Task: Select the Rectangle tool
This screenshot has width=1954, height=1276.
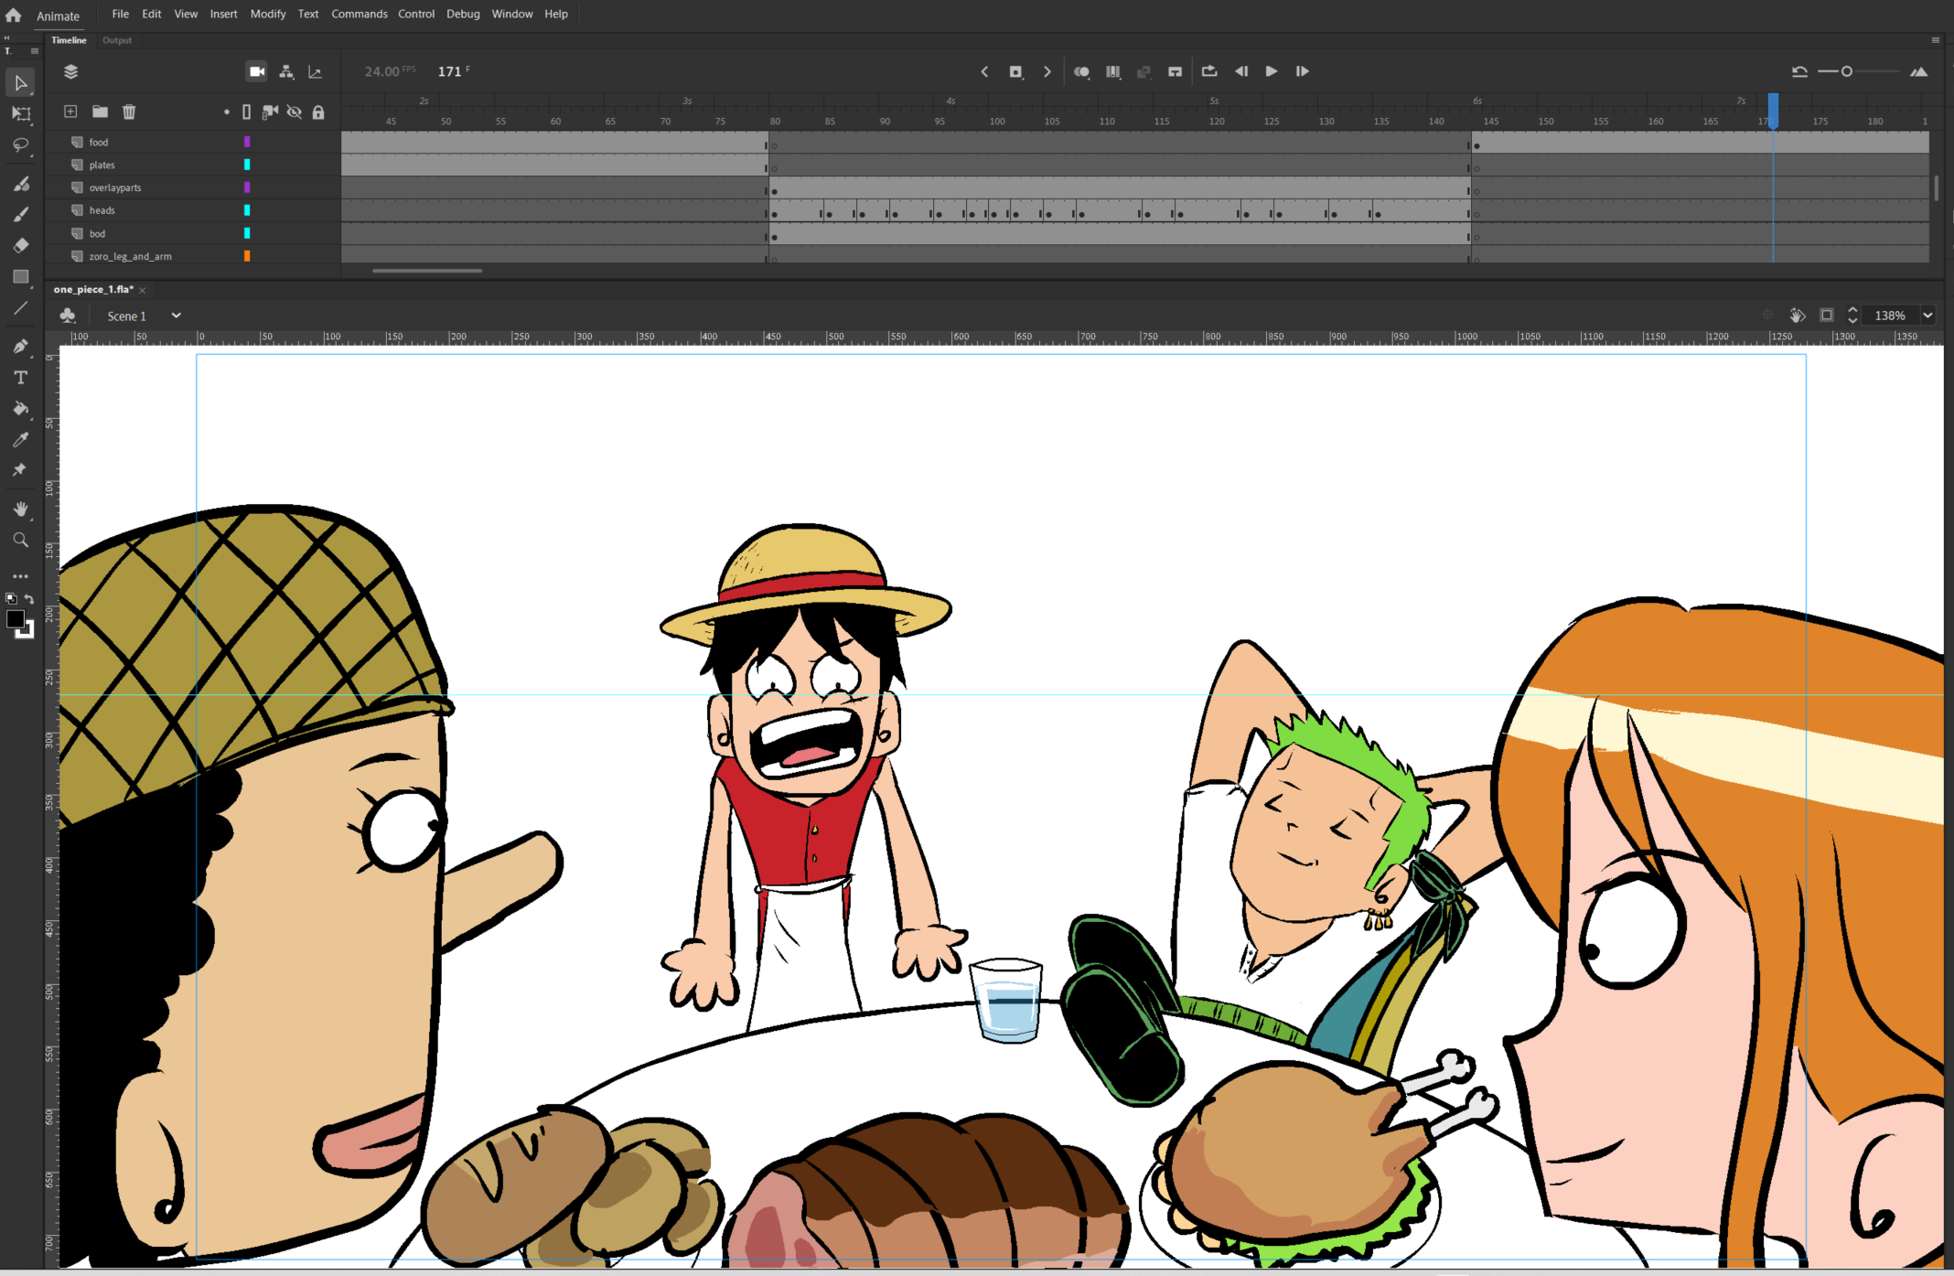Action: pos(20,276)
